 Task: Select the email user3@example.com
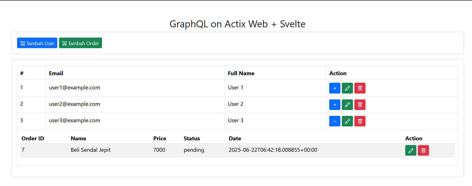pyautogui.click(x=74, y=120)
